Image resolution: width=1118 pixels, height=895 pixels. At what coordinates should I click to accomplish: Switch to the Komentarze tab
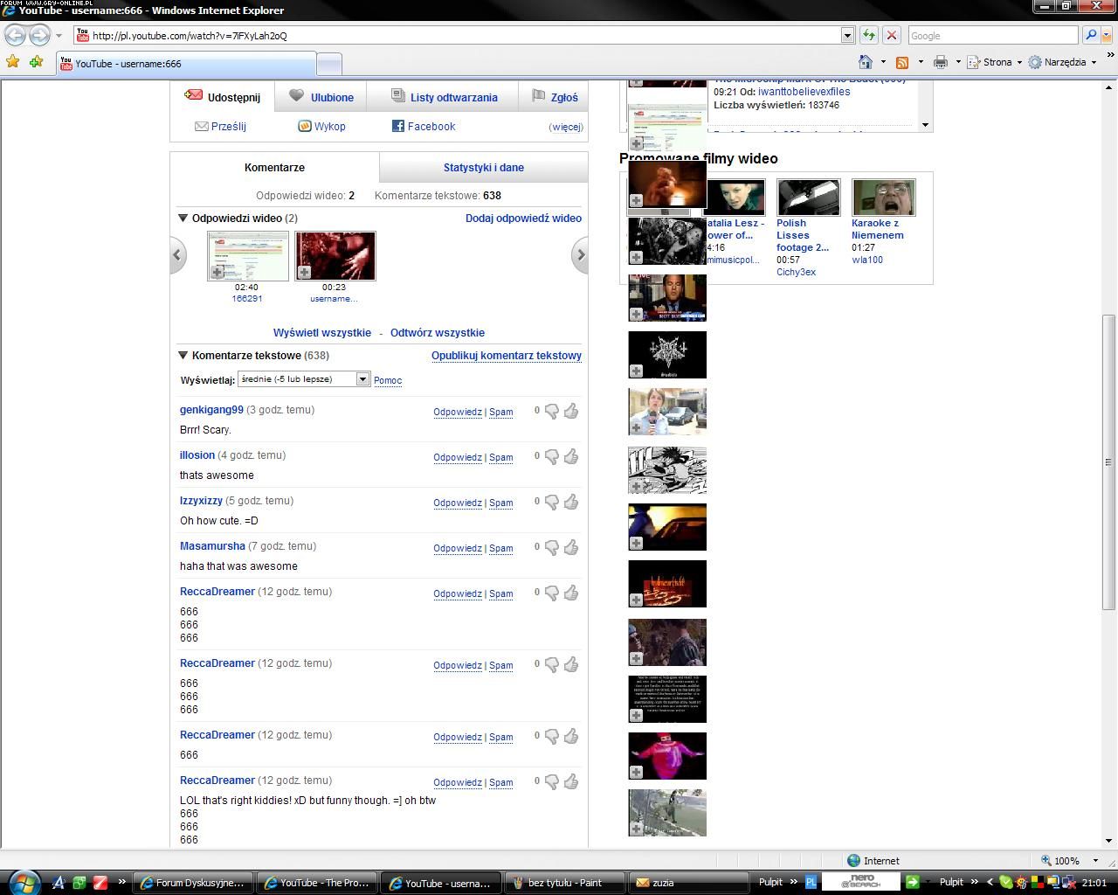(x=274, y=167)
